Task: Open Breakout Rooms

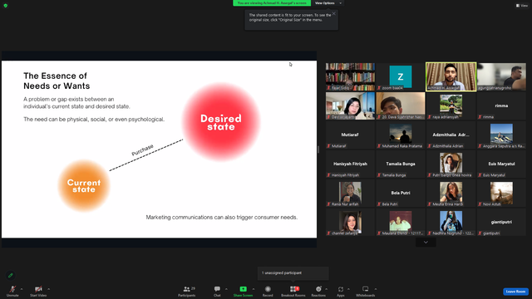Action: click(293, 291)
